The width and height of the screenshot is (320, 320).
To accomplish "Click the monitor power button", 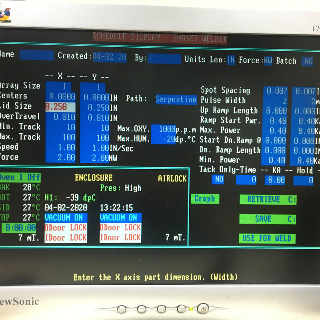I will point(203,309).
